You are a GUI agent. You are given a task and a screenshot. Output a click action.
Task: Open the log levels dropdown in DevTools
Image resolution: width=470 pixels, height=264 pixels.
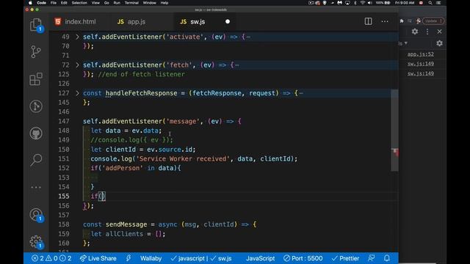coord(403,43)
